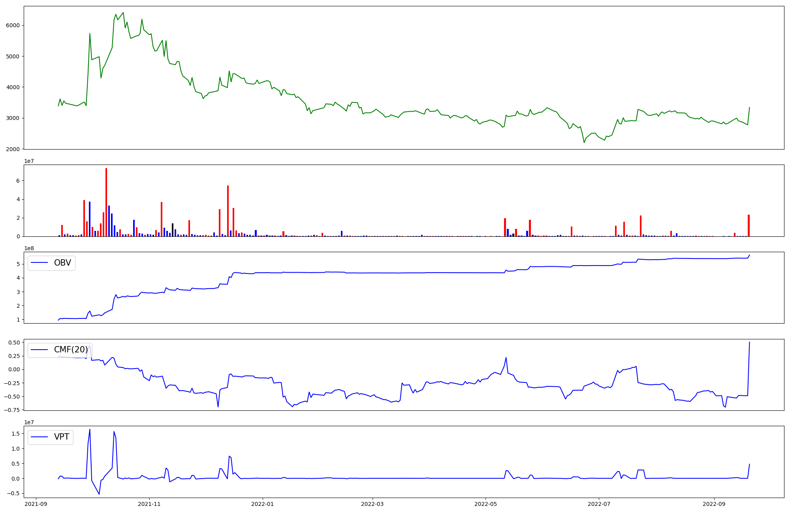Click the 2021-09 x-axis date label
The width and height of the screenshot is (790, 513).
coord(36,504)
